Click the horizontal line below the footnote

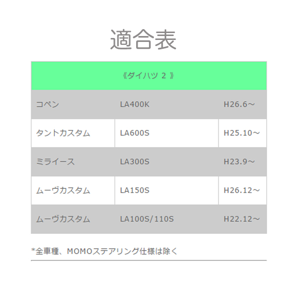[148, 260]
